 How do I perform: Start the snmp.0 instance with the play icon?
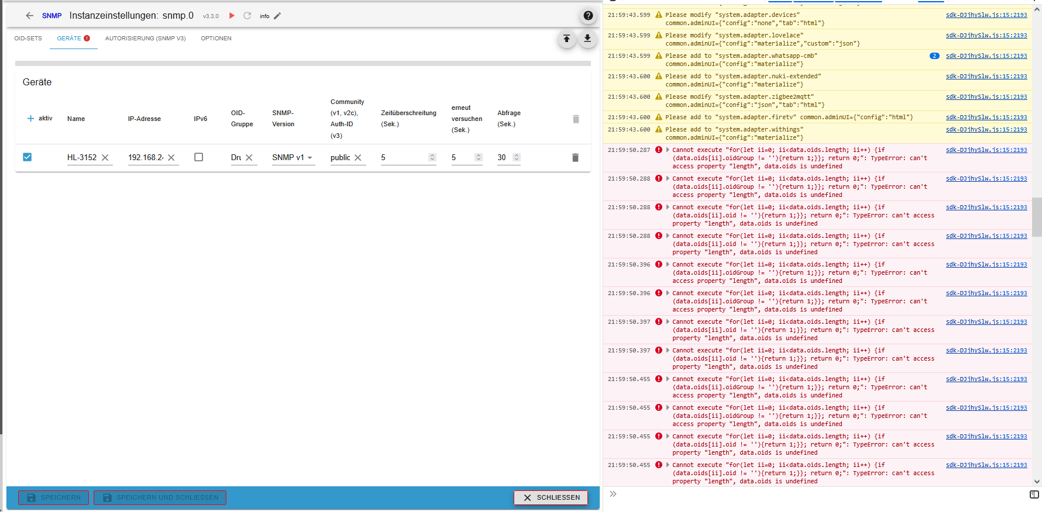coord(232,16)
